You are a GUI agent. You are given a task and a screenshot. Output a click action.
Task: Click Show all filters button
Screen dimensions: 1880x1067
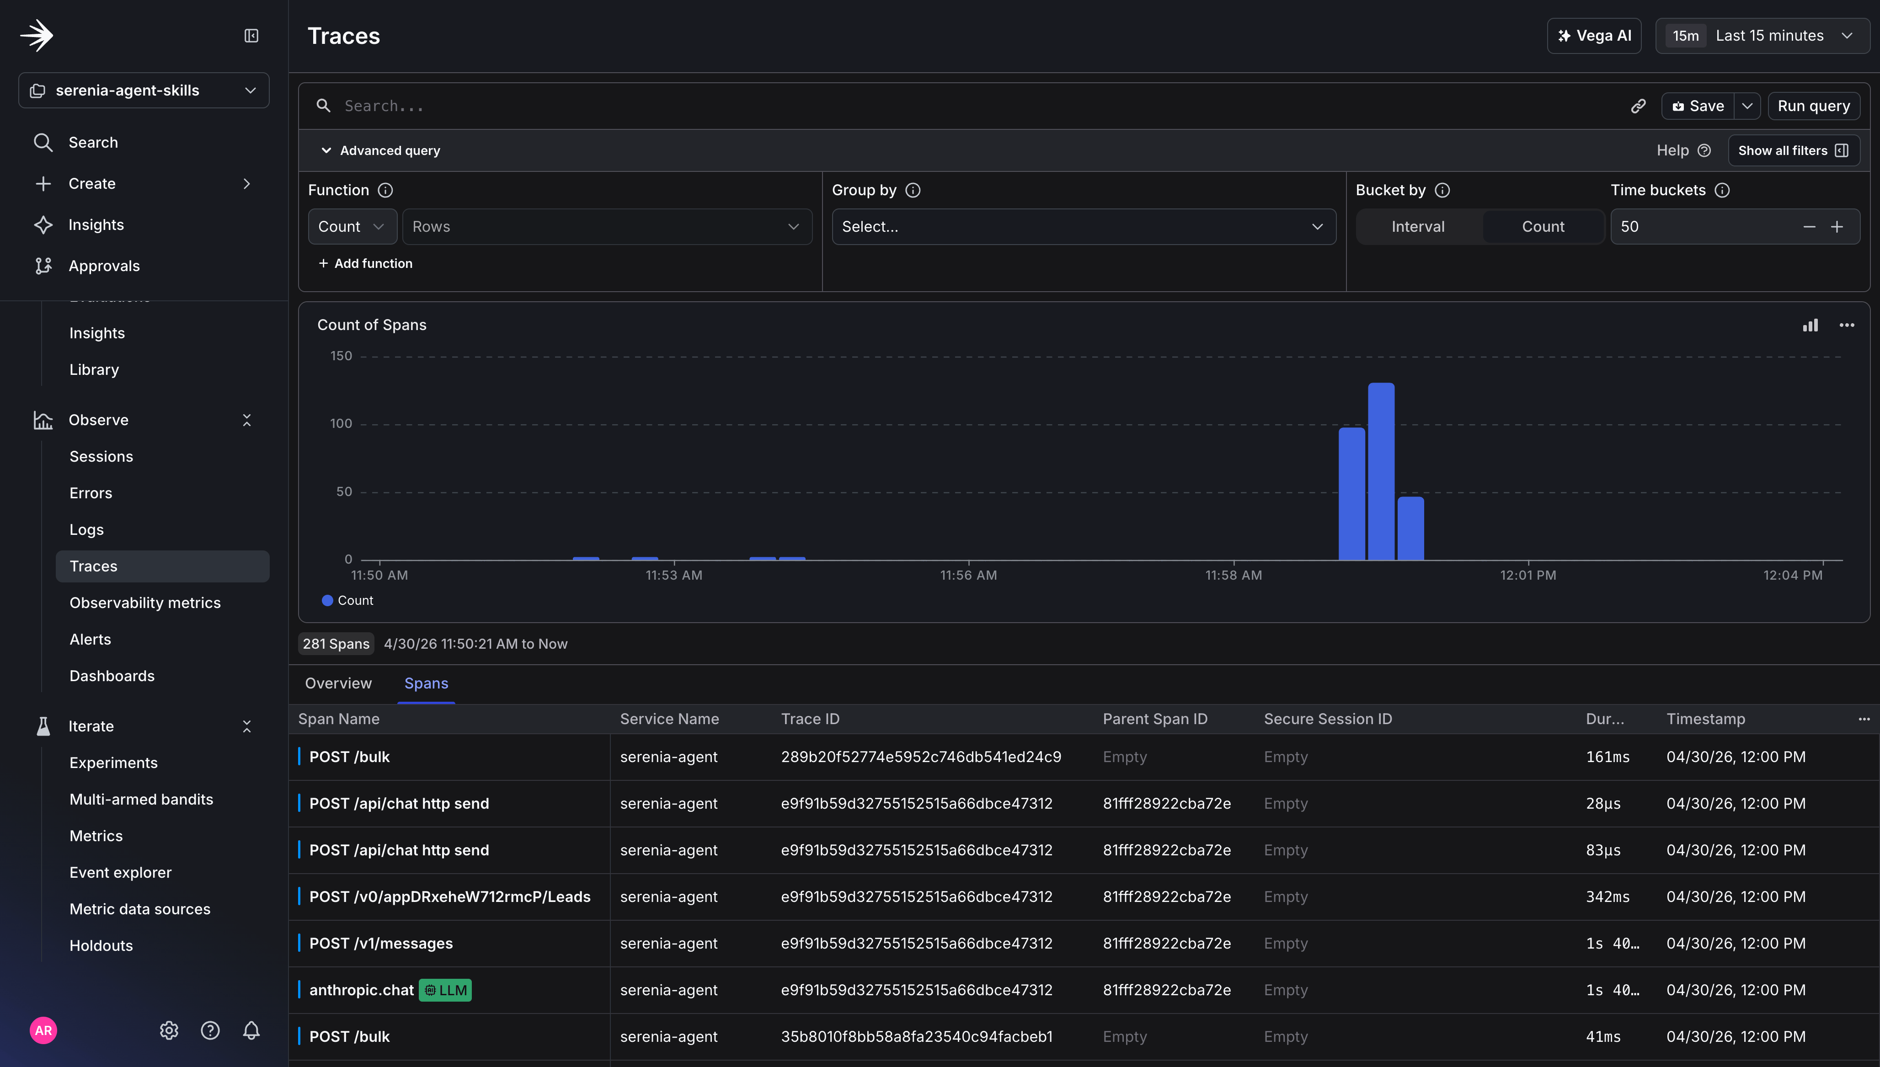pyautogui.click(x=1794, y=151)
